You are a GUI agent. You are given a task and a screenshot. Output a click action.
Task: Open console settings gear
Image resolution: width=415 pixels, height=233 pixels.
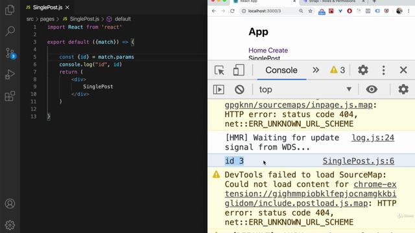click(403, 89)
